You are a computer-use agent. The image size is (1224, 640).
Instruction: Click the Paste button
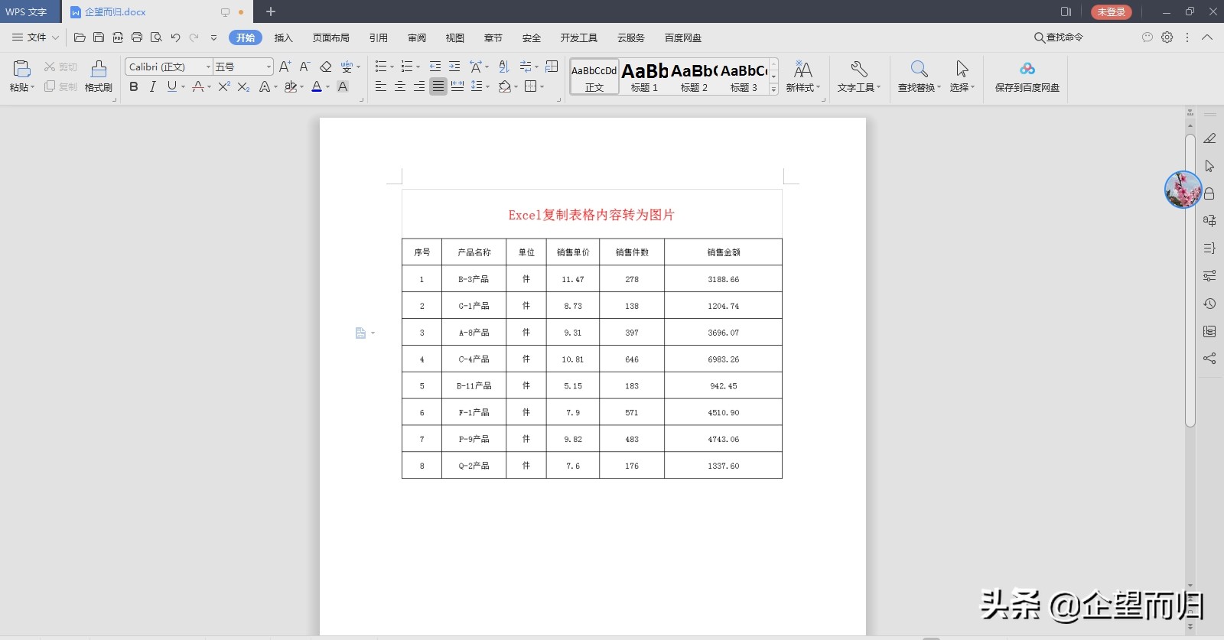click(x=21, y=76)
